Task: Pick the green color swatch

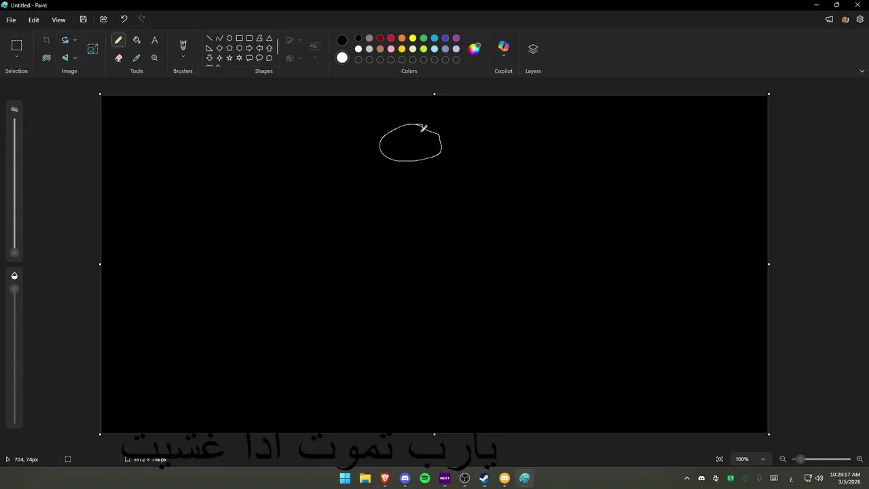Action: coord(424,38)
